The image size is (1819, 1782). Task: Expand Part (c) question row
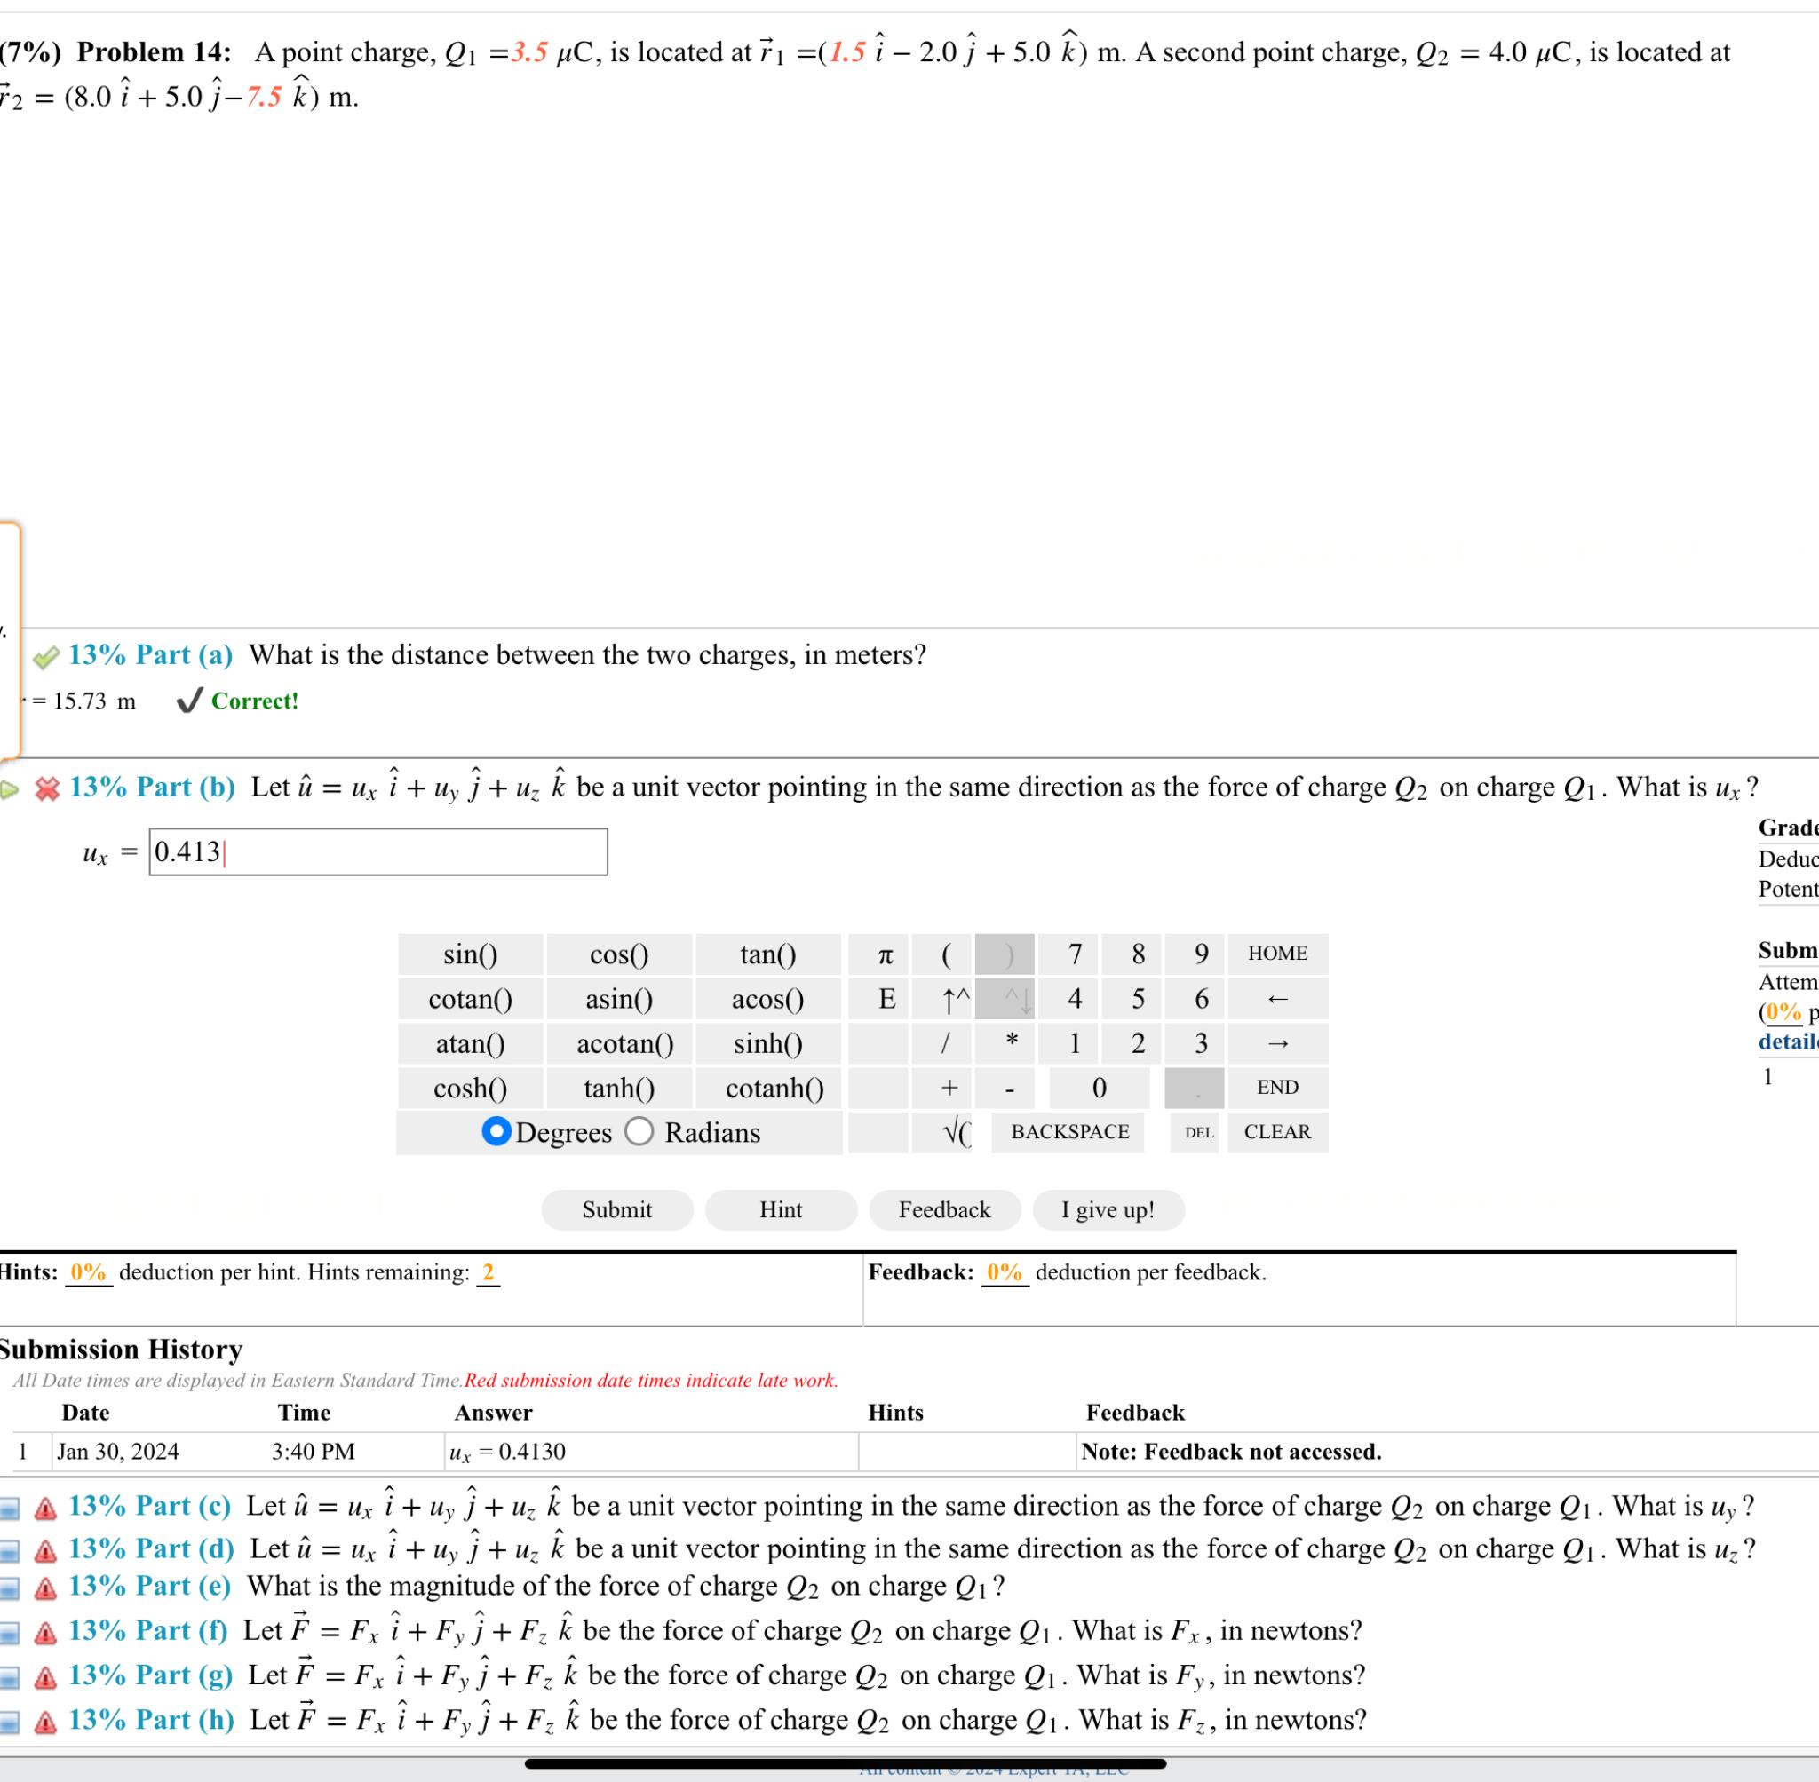150,1506
